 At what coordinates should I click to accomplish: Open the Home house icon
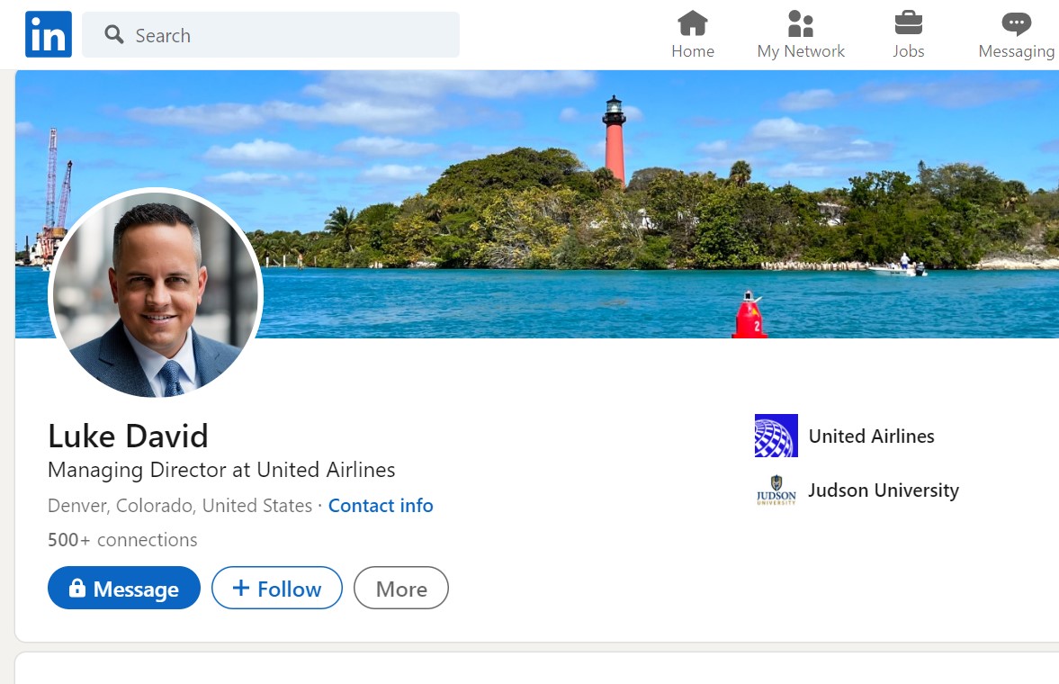(692, 22)
